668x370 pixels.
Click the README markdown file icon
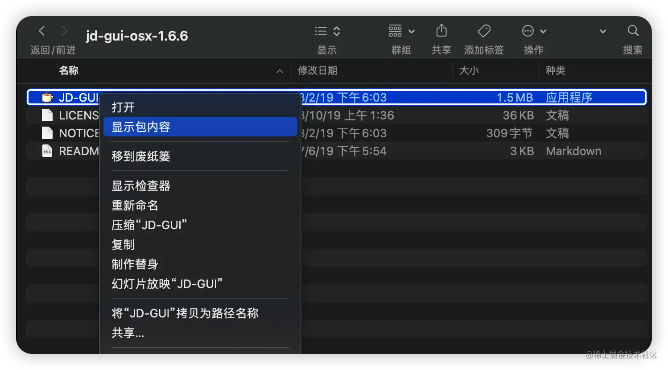tap(47, 151)
